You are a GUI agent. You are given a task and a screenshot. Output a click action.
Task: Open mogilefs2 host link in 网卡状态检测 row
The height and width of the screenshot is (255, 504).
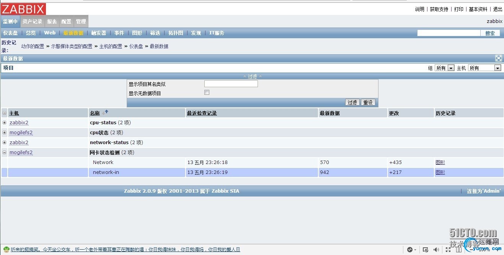click(21, 153)
